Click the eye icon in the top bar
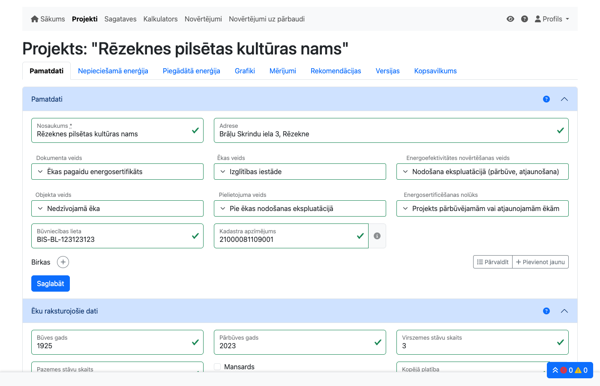Screen dimensions: 600x386 510,19
